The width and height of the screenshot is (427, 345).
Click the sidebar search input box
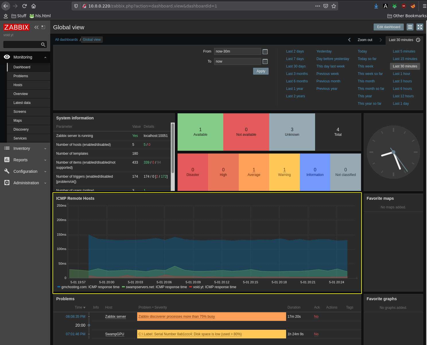pyautogui.click(x=22, y=44)
